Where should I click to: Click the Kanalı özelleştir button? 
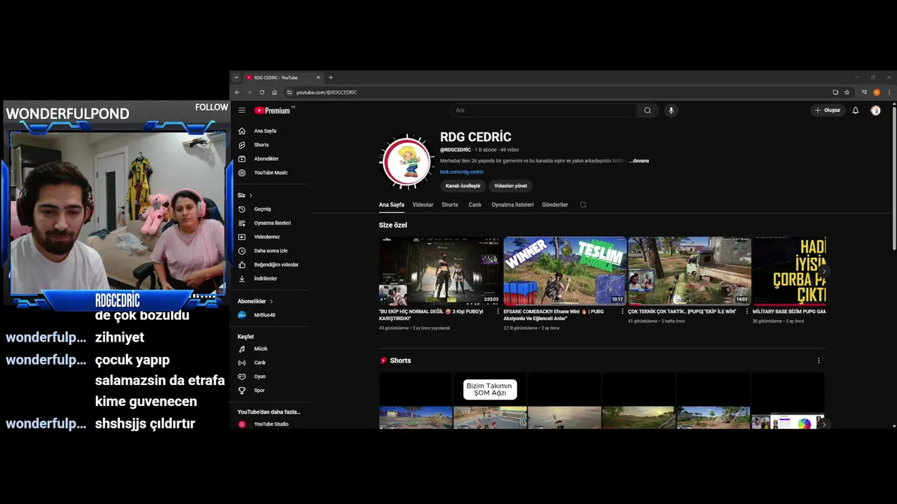tap(463, 186)
